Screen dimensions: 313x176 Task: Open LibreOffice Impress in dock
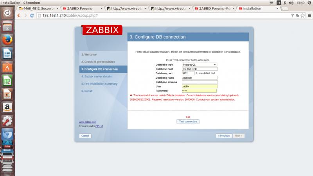pyautogui.click(x=7, y=94)
